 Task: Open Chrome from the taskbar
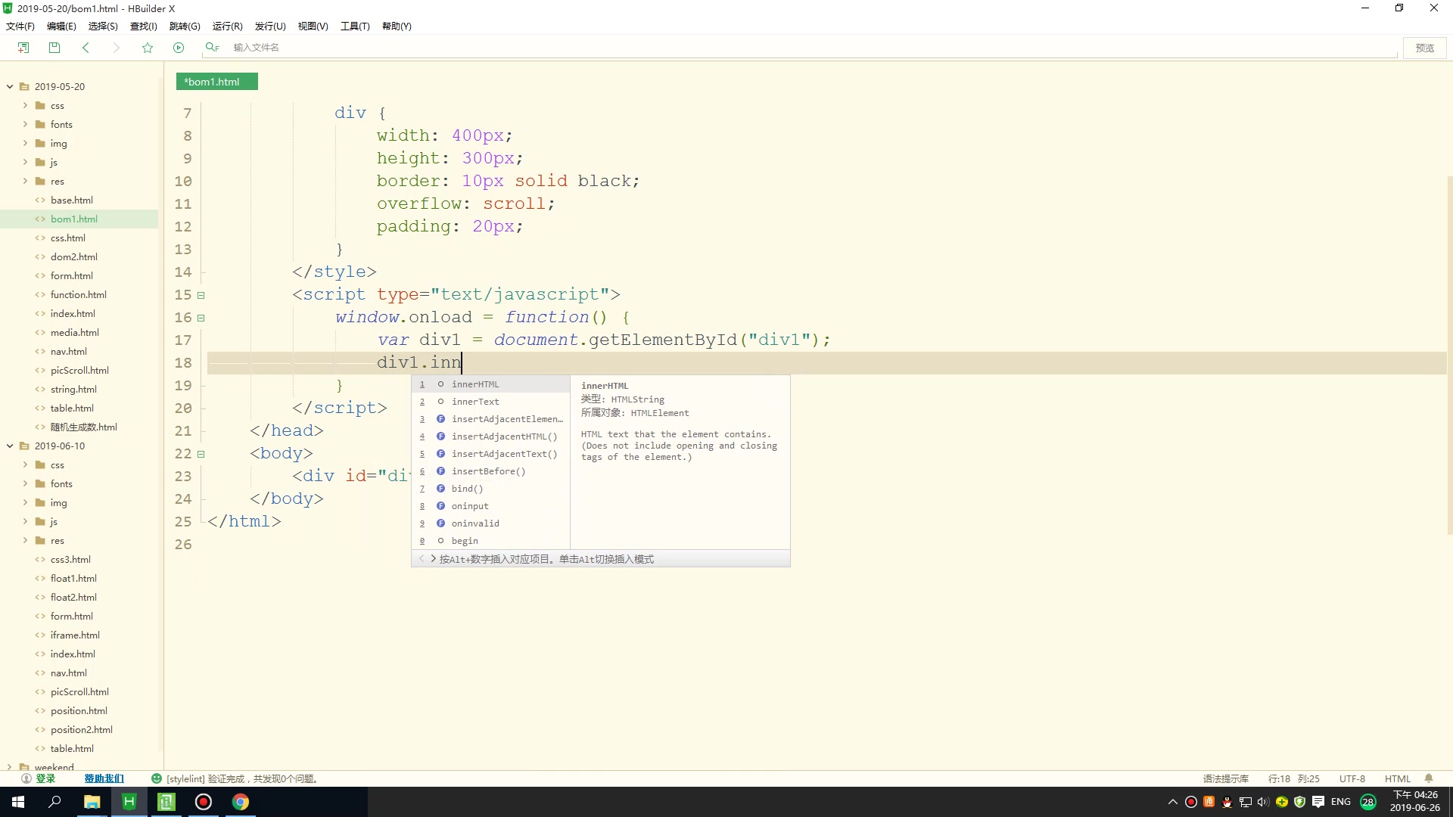(241, 802)
